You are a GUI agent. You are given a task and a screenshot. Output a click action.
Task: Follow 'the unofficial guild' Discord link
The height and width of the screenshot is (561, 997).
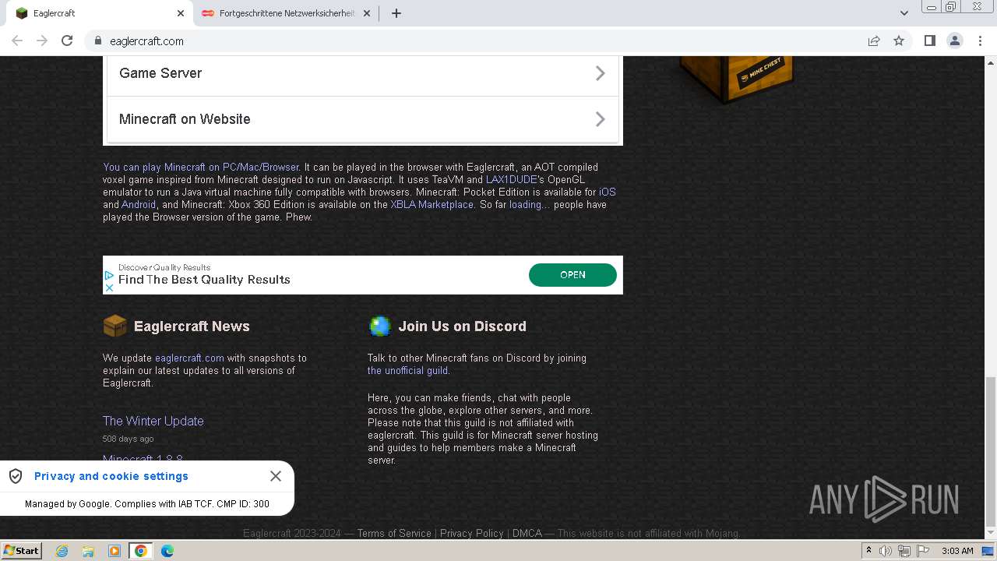407,370
